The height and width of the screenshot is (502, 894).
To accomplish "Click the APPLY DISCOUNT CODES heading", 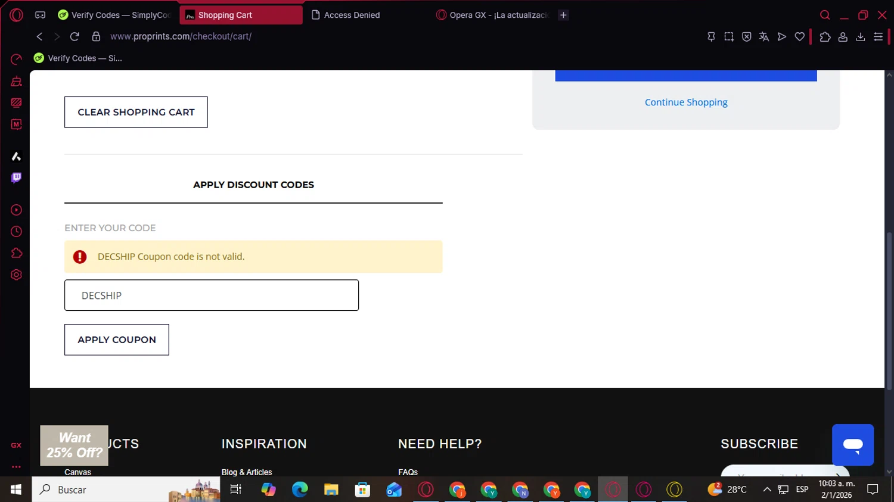I will [x=253, y=185].
